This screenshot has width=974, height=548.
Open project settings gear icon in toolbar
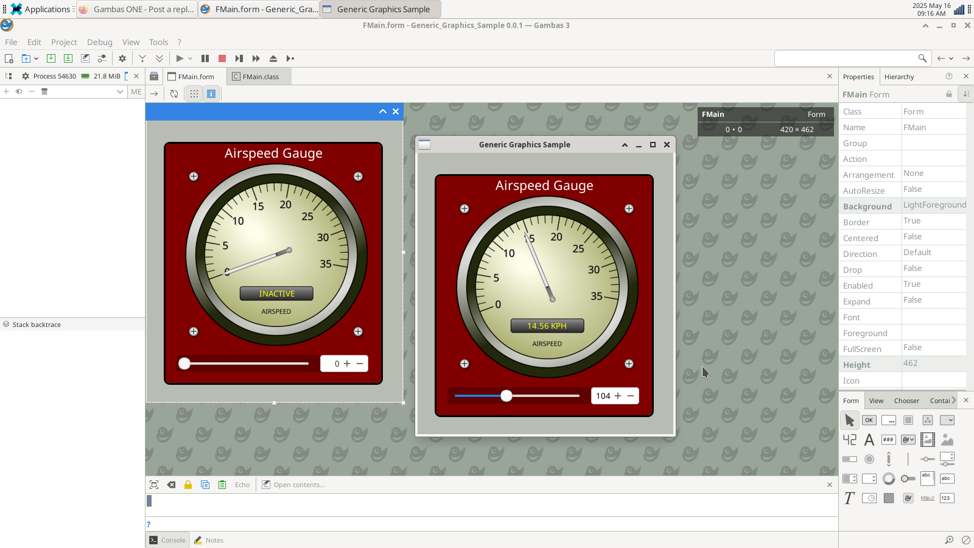(122, 58)
